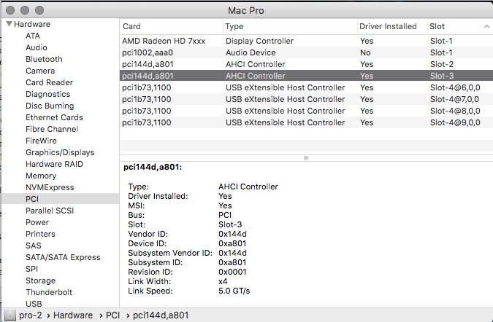
Task: Open FireWire section
Action: tap(41, 141)
